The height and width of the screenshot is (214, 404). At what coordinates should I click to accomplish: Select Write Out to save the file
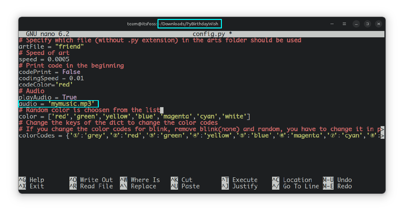(96, 180)
